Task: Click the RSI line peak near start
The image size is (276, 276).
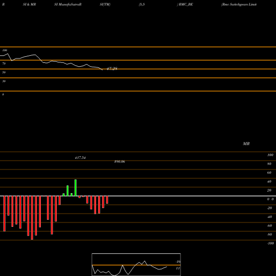Action: coord(8,54)
